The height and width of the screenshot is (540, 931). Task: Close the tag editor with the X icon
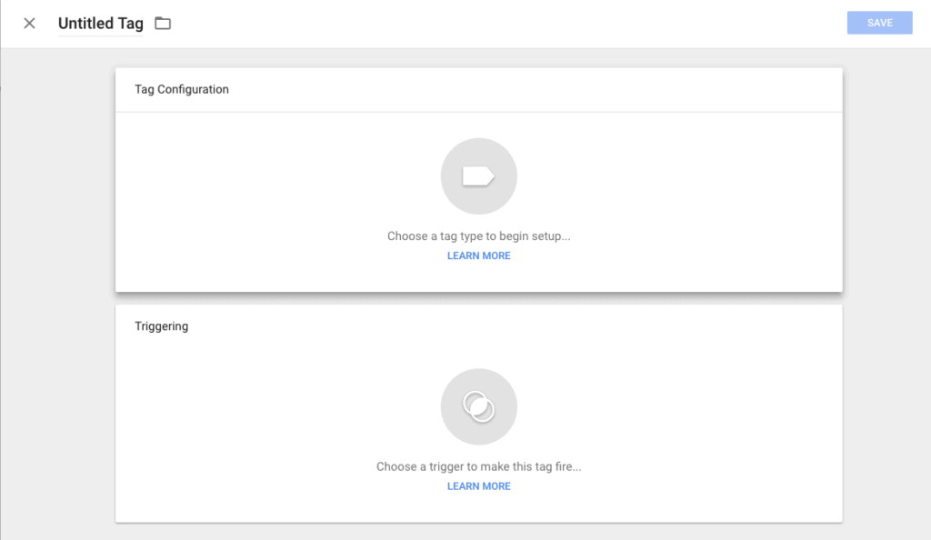coord(29,24)
